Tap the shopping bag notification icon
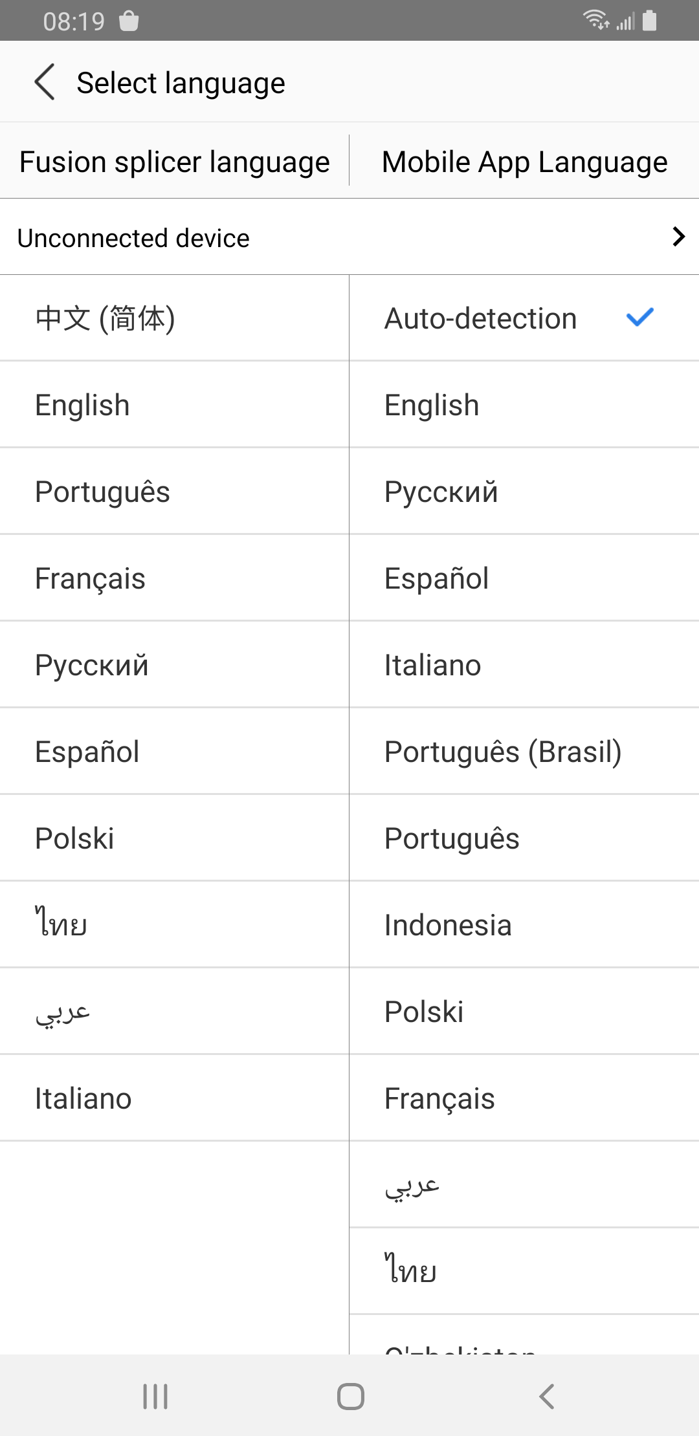Screen dimensions: 699x1436 click(129, 21)
